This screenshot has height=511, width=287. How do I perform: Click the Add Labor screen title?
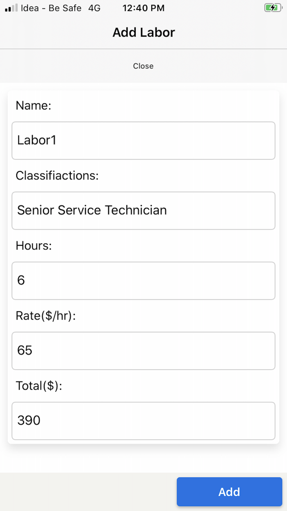143,32
